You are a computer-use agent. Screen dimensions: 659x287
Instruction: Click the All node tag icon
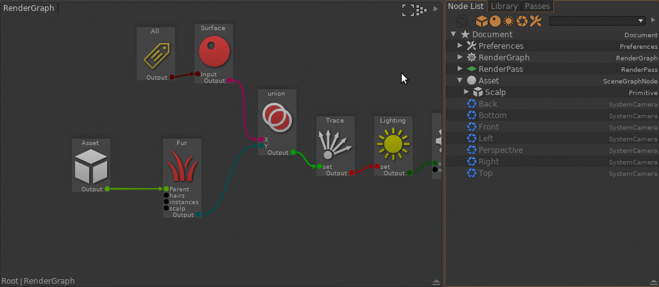tap(155, 55)
